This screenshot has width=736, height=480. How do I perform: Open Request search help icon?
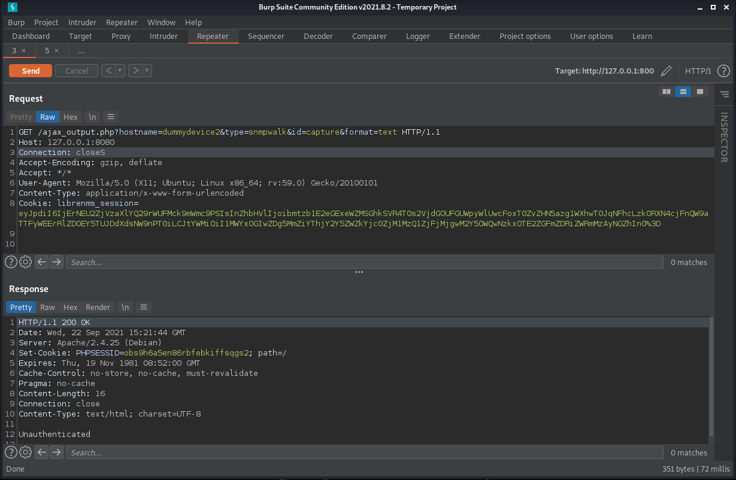click(x=11, y=262)
